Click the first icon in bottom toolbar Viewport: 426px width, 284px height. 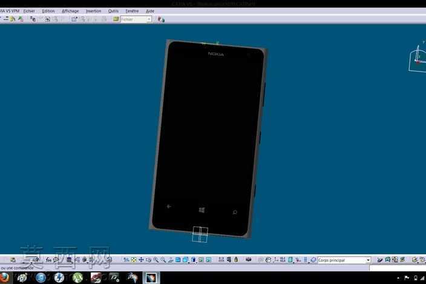click(x=13, y=260)
